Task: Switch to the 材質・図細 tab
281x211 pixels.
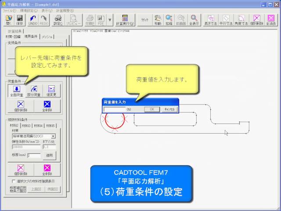Action: coord(13,36)
